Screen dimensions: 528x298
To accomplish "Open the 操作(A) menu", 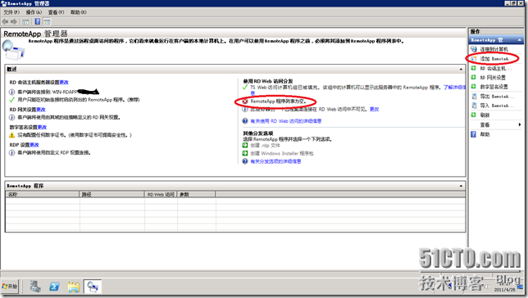I will click(34, 12).
